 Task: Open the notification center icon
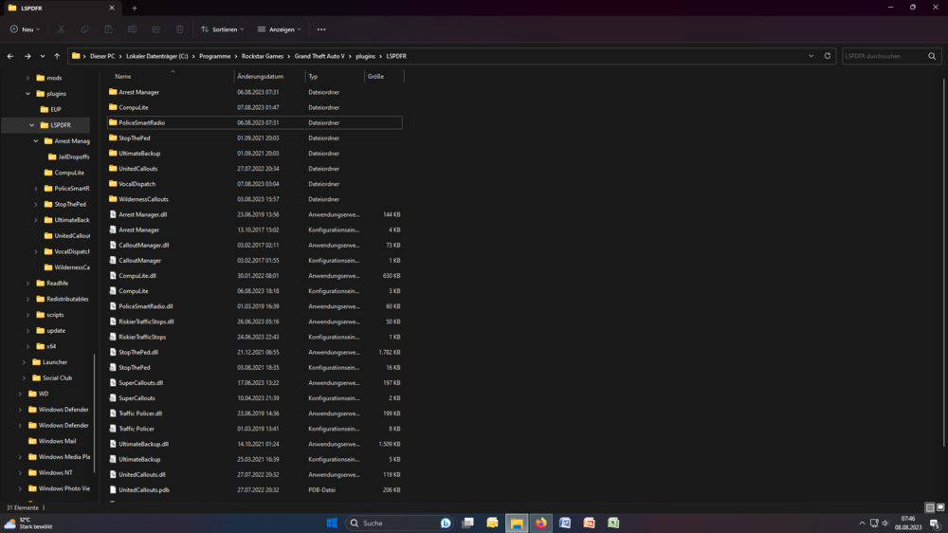pyautogui.click(x=935, y=523)
